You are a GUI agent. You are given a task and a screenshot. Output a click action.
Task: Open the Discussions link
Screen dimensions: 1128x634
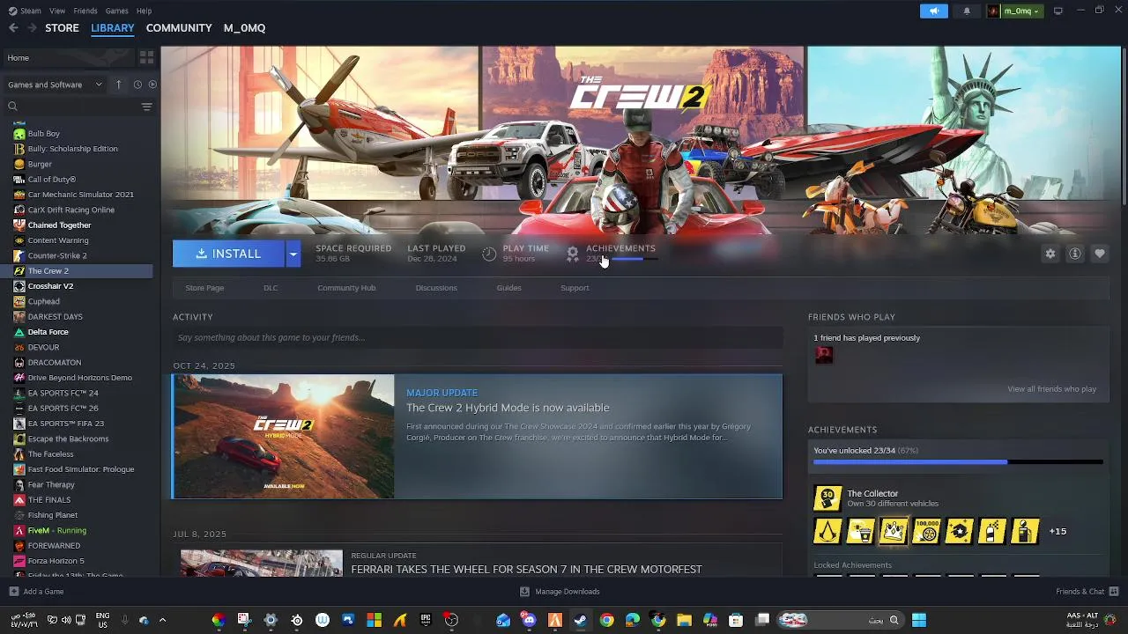click(x=436, y=288)
